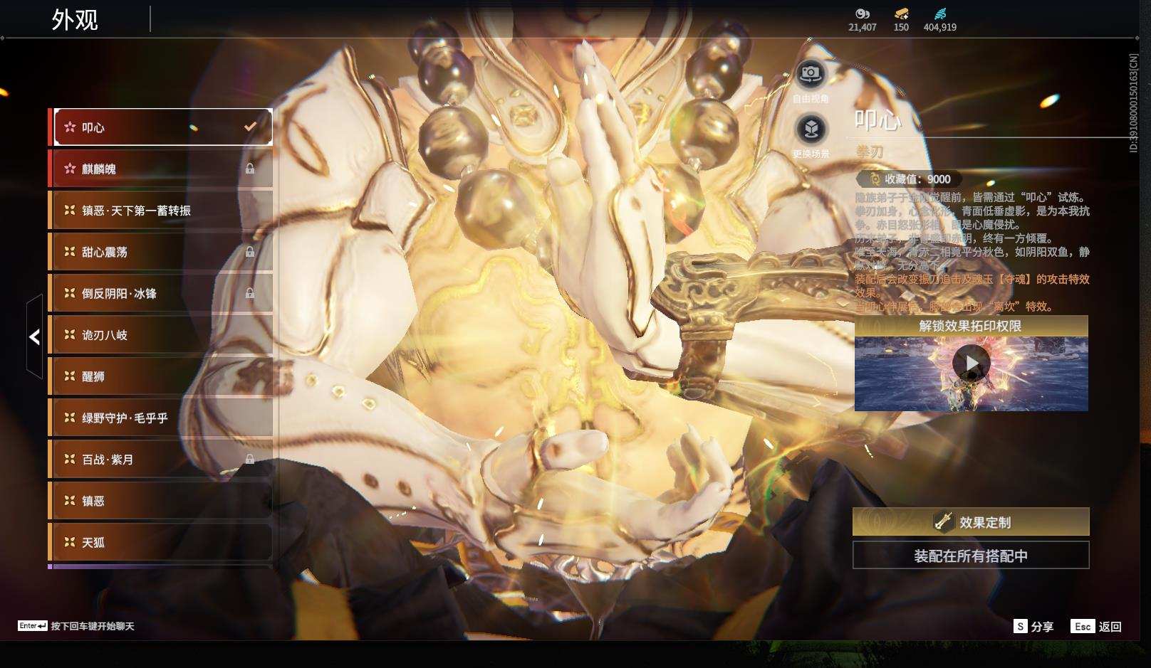Click the 404,919 currency amount
This screenshot has height=668, width=1151.
(940, 27)
